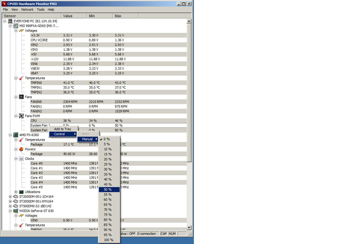Screen dimensions: 342x244
Task: Set fan speed to 75 %
Action: pyautogui.click(x=109, y=215)
